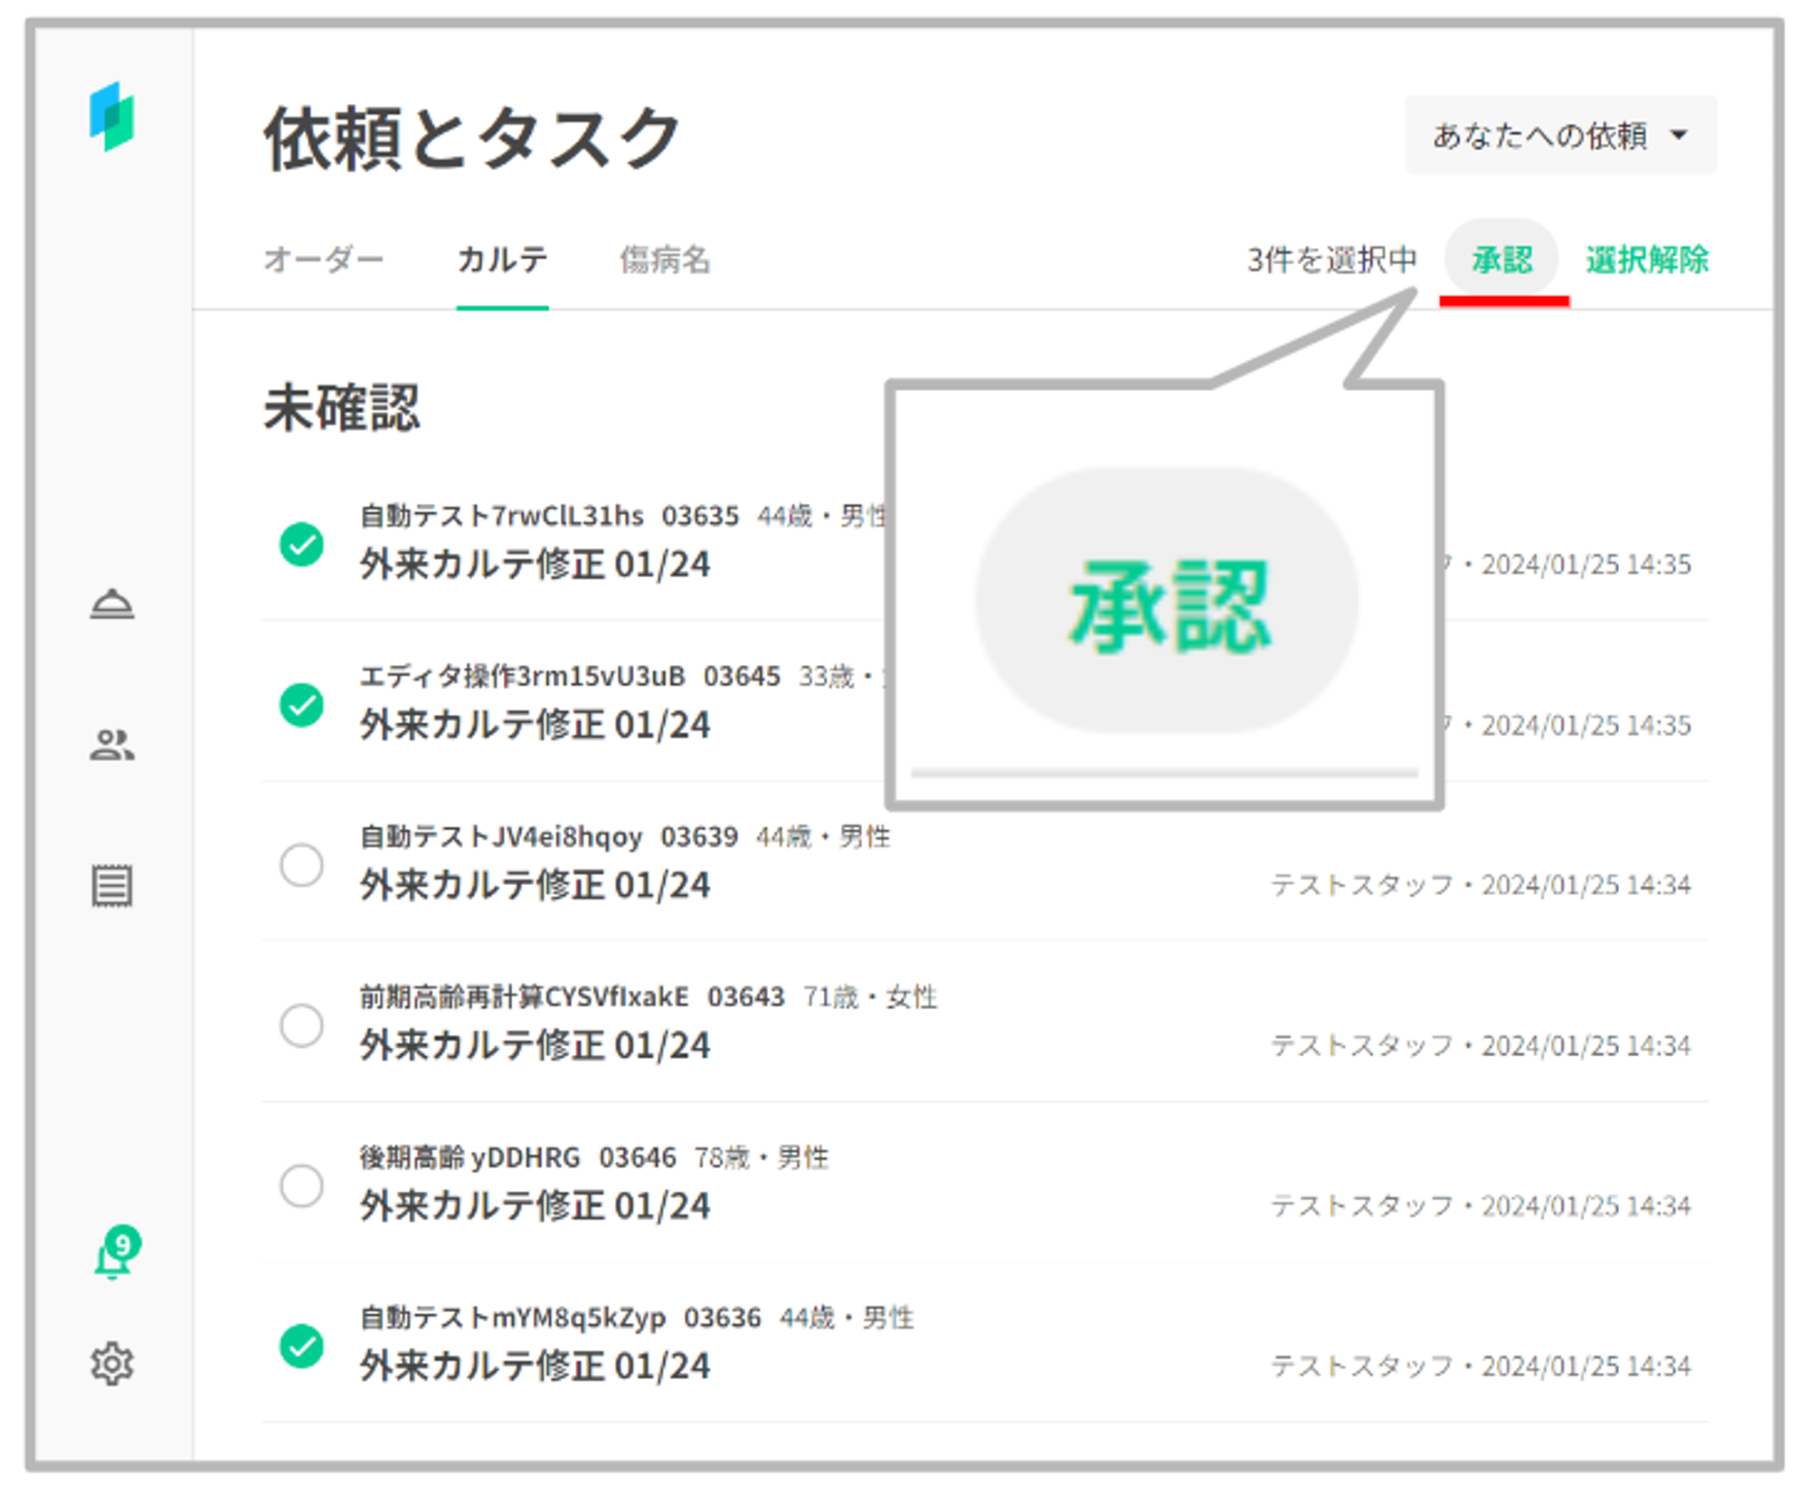Image resolution: width=1809 pixels, height=1495 pixels.
Task: Open the receipt document icon
Action: (111, 885)
